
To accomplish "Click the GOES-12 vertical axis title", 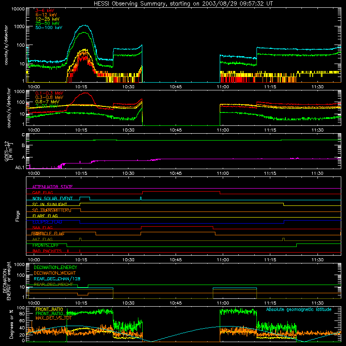I will click(x=8, y=151).
